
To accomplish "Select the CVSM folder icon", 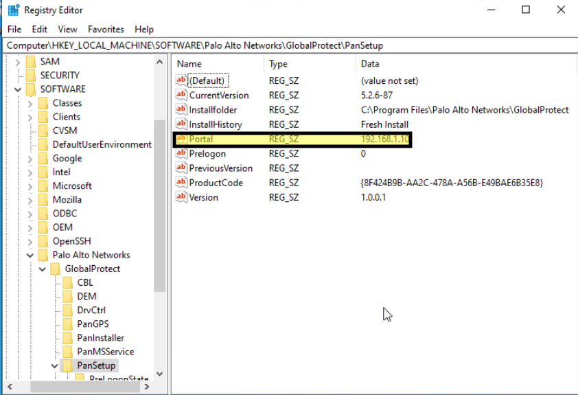I will pos(43,131).
